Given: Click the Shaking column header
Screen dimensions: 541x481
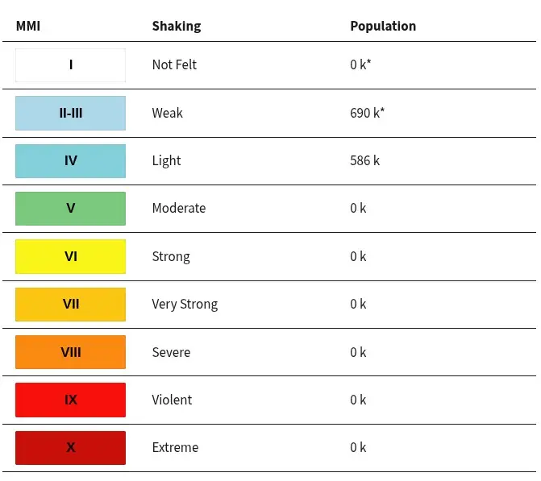Looking at the screenshot, I should pyautogui.click(x=177, y=27).
